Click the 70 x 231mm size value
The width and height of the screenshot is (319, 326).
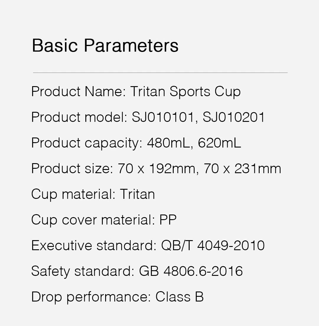point(242,169)
